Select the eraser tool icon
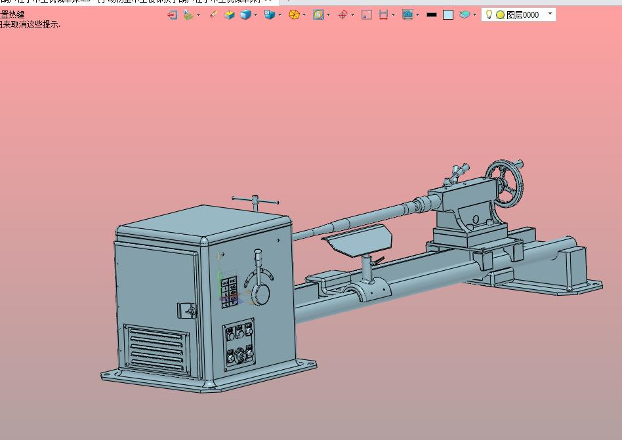Screen dimensions: 622x440 click(x=213, y=15)
